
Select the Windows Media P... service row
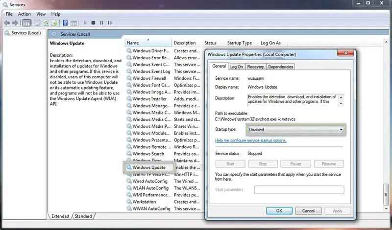164,126
